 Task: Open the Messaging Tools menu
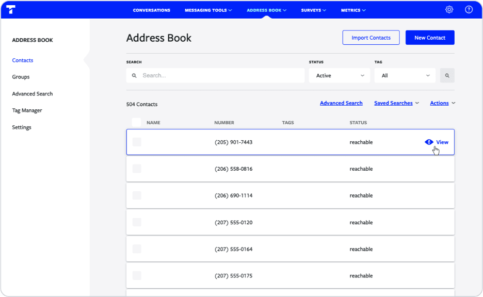tap(208, 10)
